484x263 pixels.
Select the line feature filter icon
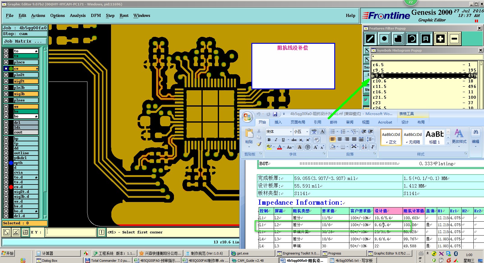370,39
